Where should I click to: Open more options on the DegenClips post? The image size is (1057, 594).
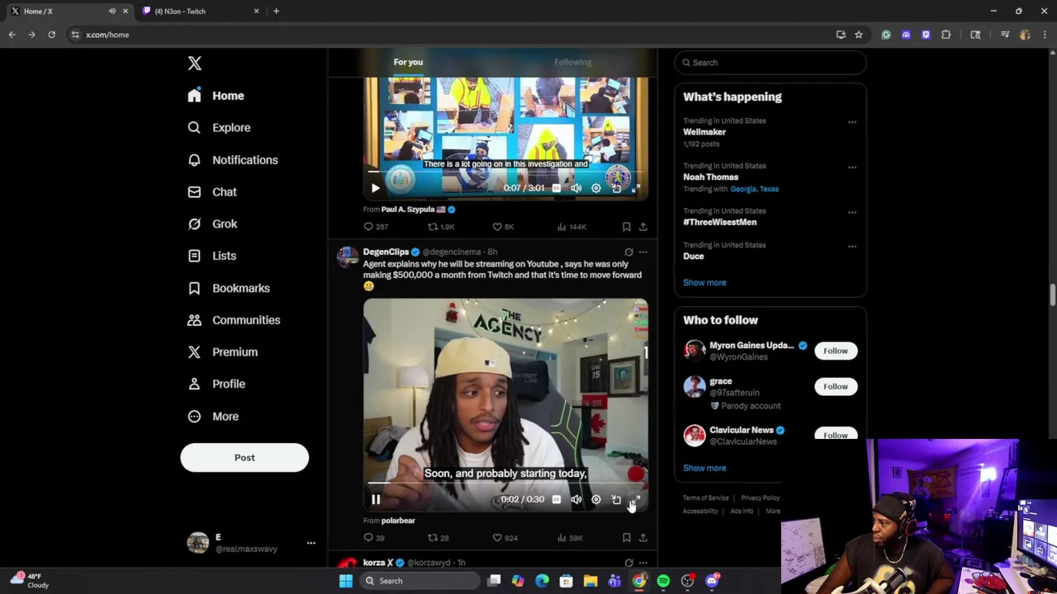pyautogui.click(x=642, y=252)
